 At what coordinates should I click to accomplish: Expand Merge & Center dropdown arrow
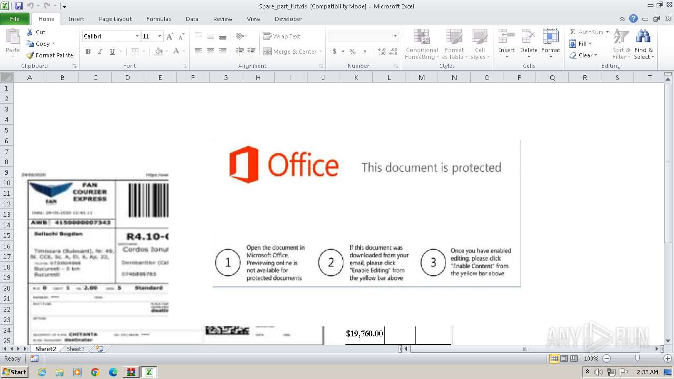[x=321, y=52]
